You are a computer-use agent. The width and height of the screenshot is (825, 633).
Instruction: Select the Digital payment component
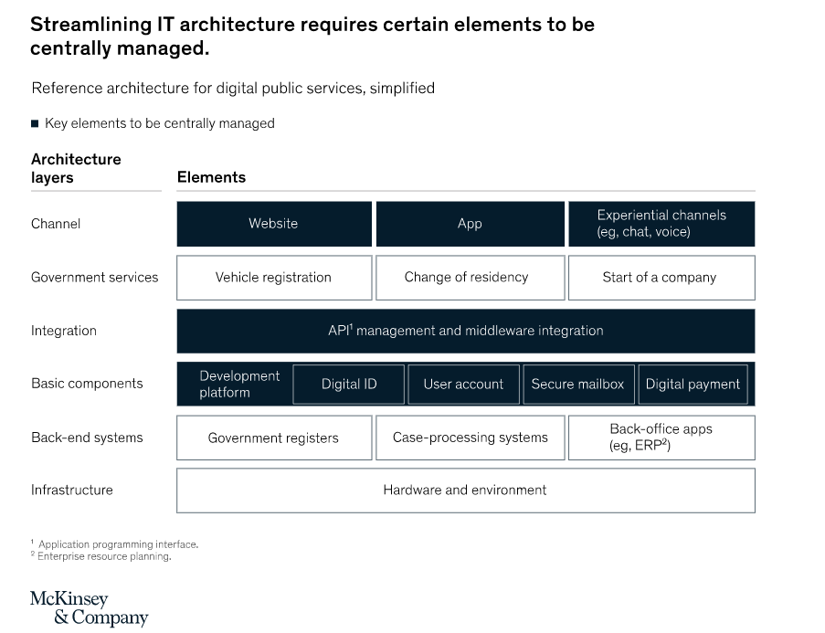click(693, 385)
